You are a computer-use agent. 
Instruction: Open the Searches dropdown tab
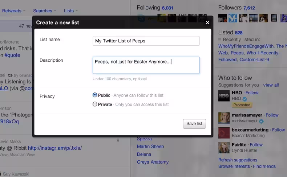[44, 11]
